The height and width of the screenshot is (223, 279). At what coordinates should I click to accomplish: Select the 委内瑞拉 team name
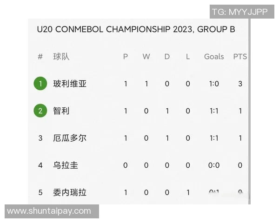tap(70, 192)
